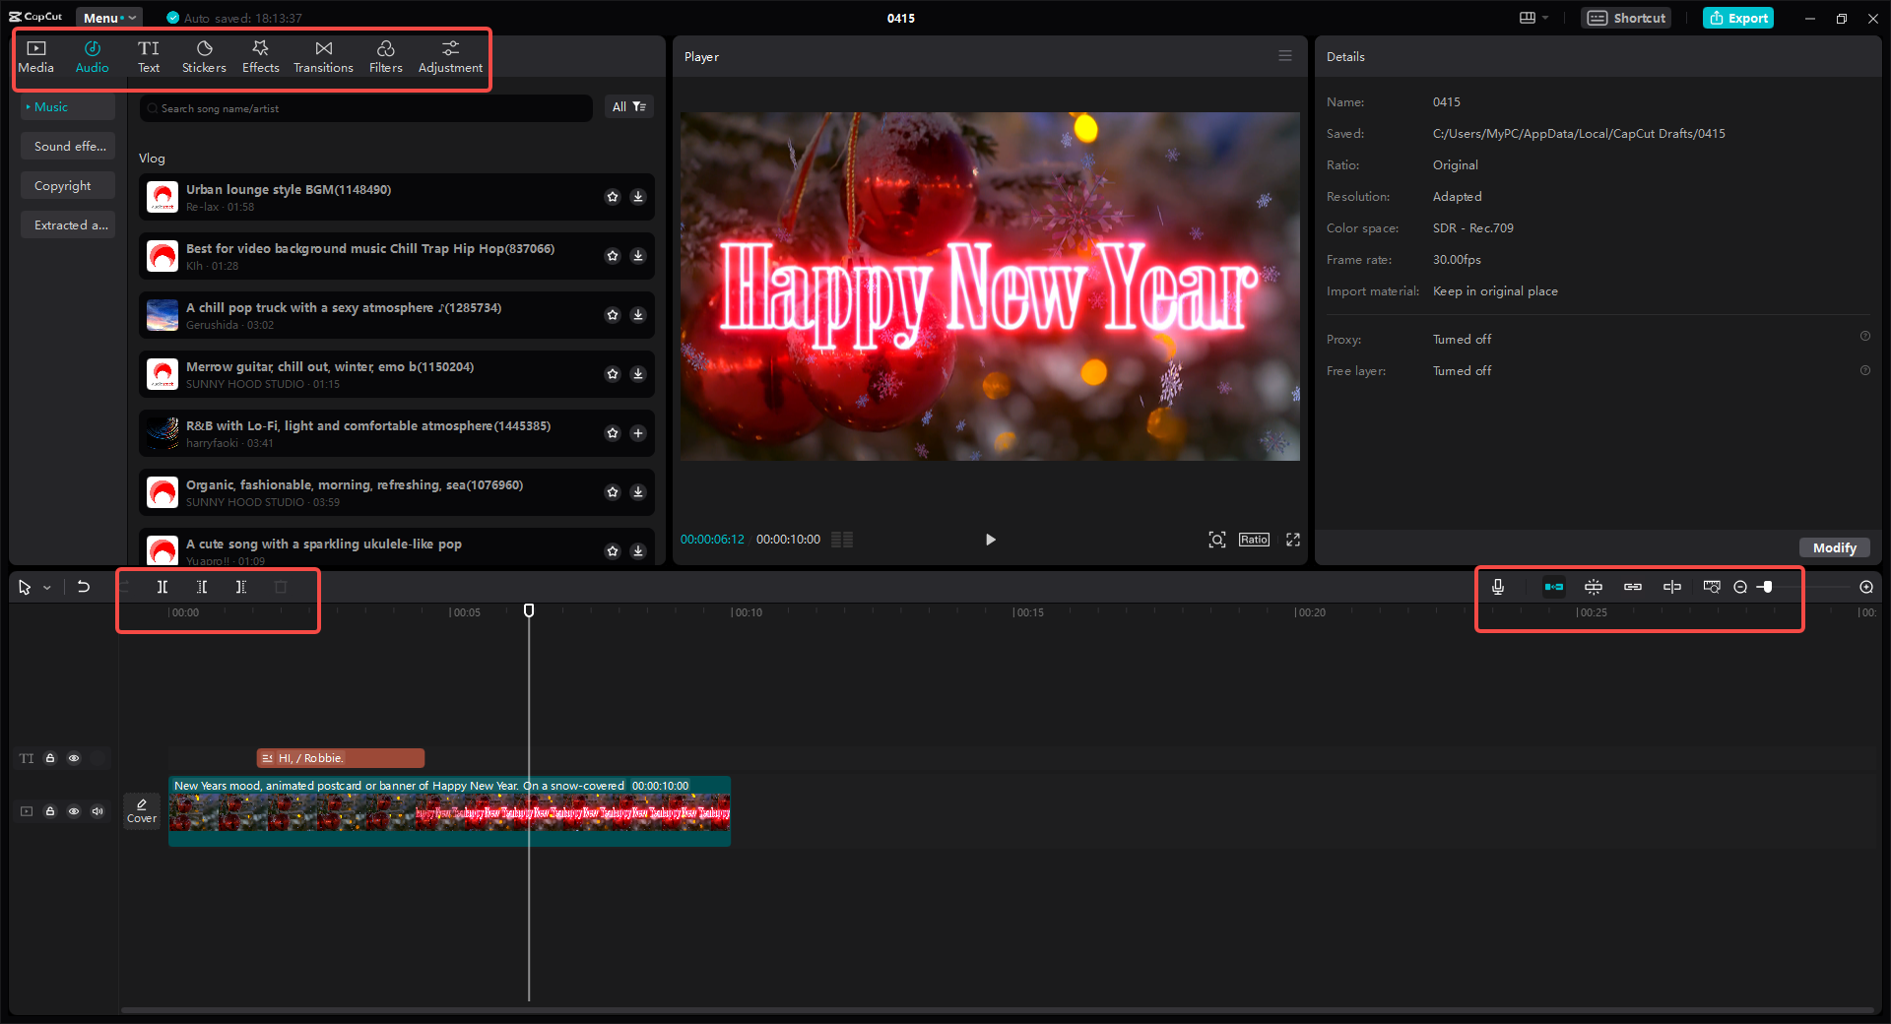The height and width of the screenshot is (1024, 1891).
Task: Open the Transitions panel
Action: pos(323,55)
